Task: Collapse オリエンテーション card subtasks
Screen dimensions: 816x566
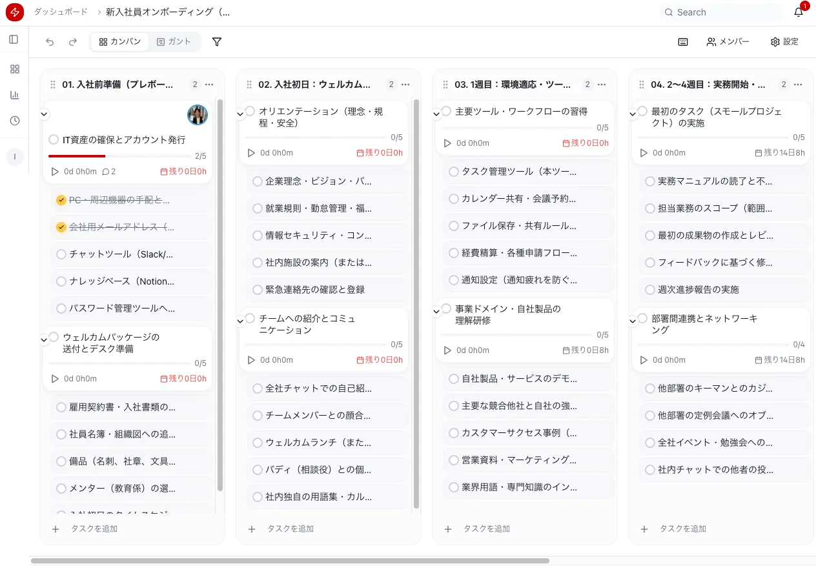Action: coord(240,114)
